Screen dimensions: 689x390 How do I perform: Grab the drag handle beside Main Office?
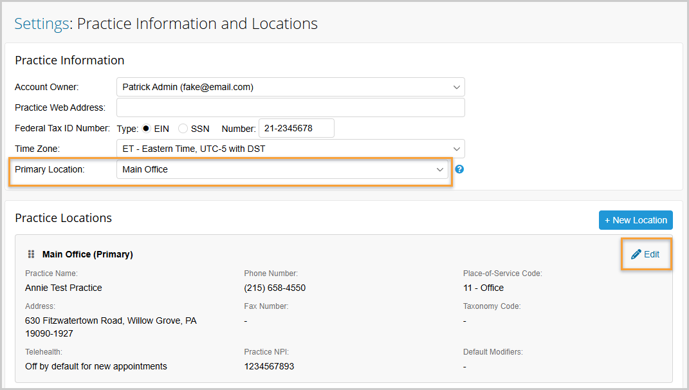[31, 254]
